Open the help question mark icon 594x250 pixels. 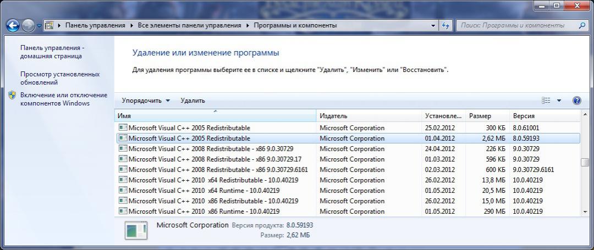point(577,101)
